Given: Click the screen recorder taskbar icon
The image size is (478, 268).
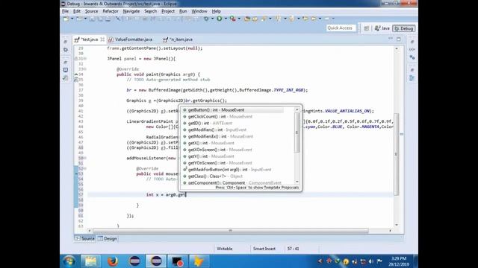Looking at the screenshot, I should (178, 261).
